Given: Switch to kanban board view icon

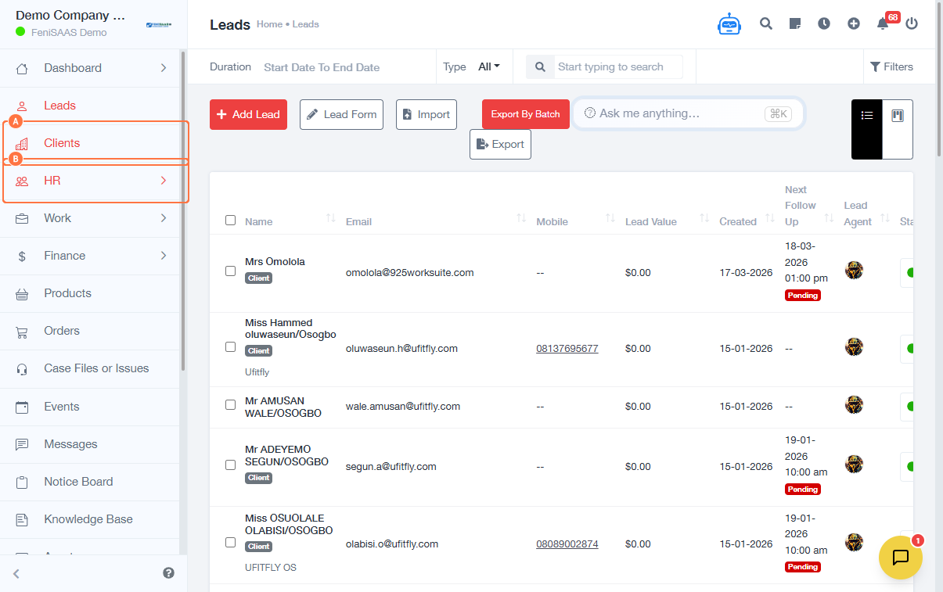Looking at the screenshot, I should click(898, 116).
